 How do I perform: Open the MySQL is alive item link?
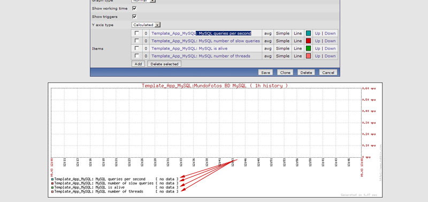coord(189,49)
